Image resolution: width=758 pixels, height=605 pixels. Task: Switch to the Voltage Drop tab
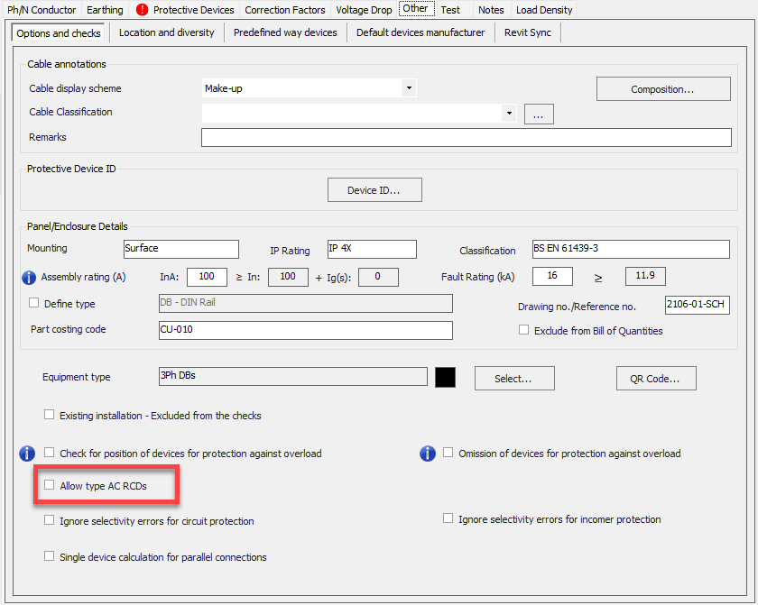click(364, 10)
